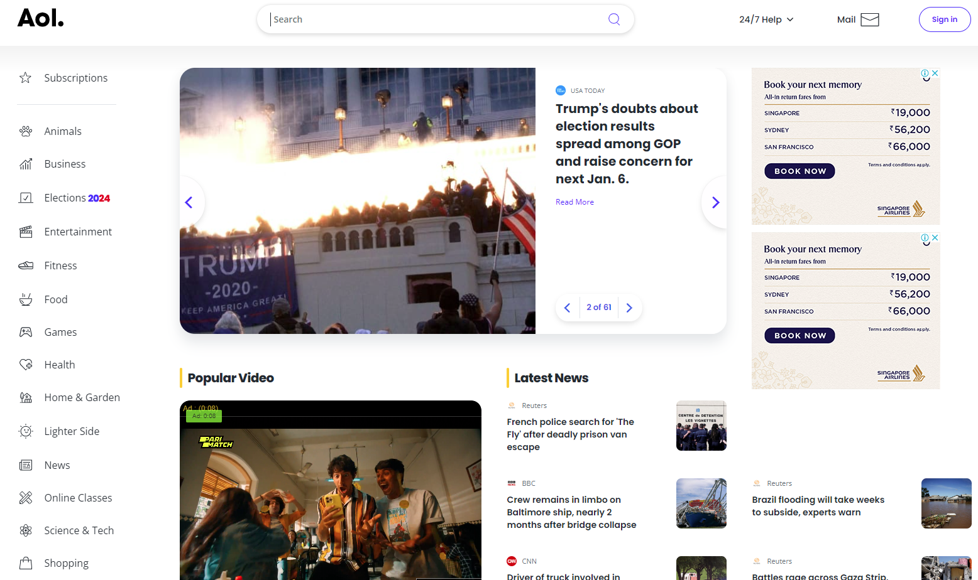Open Shopping category link
The width and height of the screenshot is (978, 580).
pos(66,563)
